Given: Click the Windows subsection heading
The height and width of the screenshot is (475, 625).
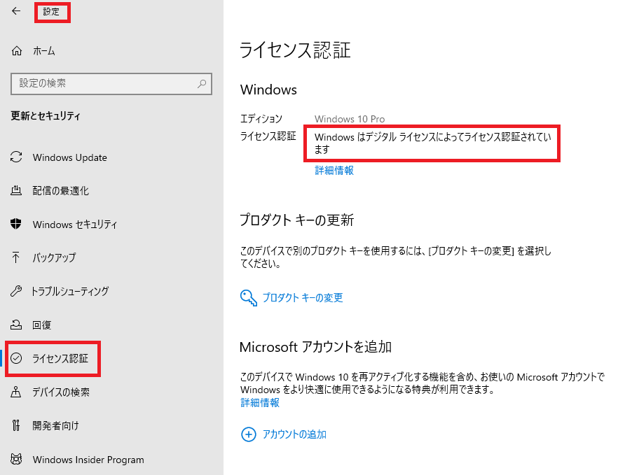Looking at the screenshot, I should pos(268,90).
